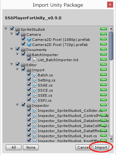The width and height of the screenshot is (116, 155).
Task: Toggle the Camera2D Pixel (720p).prefab checkbox
Action: (x=23, y=44)
